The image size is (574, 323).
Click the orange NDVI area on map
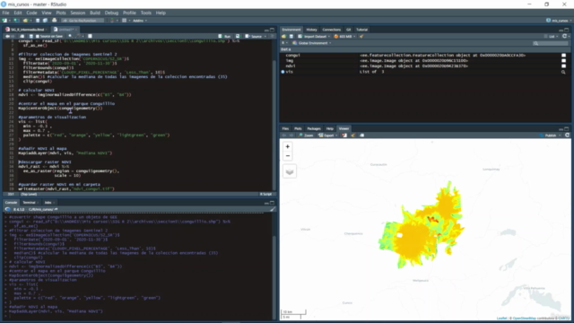[413, 240]
